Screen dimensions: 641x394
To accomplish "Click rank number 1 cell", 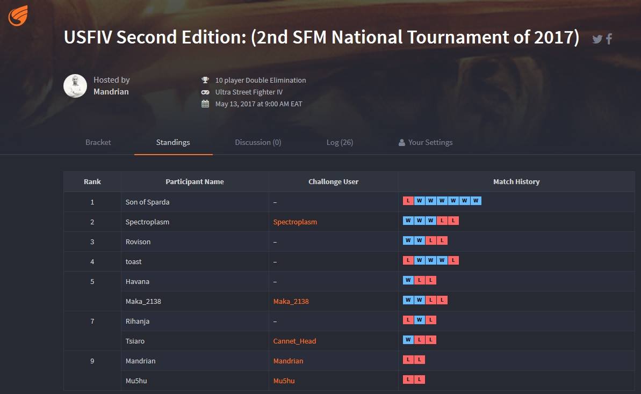I will click(92, 202).
